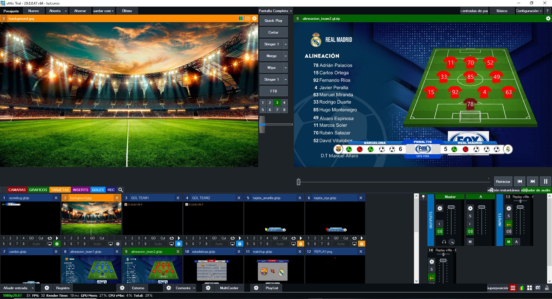Screen dimensions: 552x299
Task: Click padlock icon at bottom right
Action: click(x=546, y=288)
